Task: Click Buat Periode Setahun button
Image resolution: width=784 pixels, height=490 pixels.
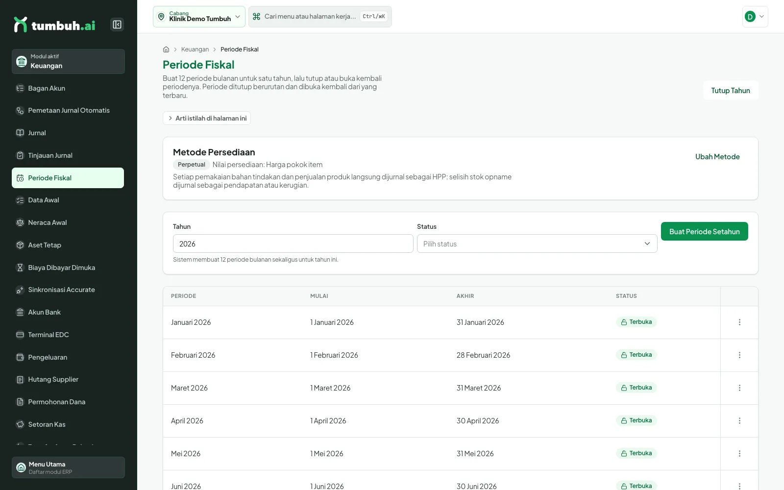Action: (705, 231)
